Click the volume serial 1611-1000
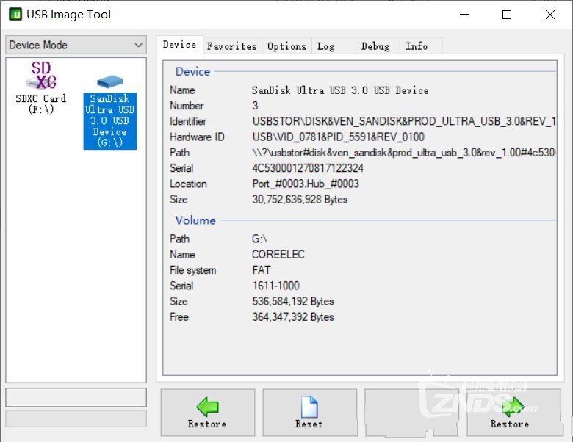Screen dimensions: 573x442 (276, 286)
